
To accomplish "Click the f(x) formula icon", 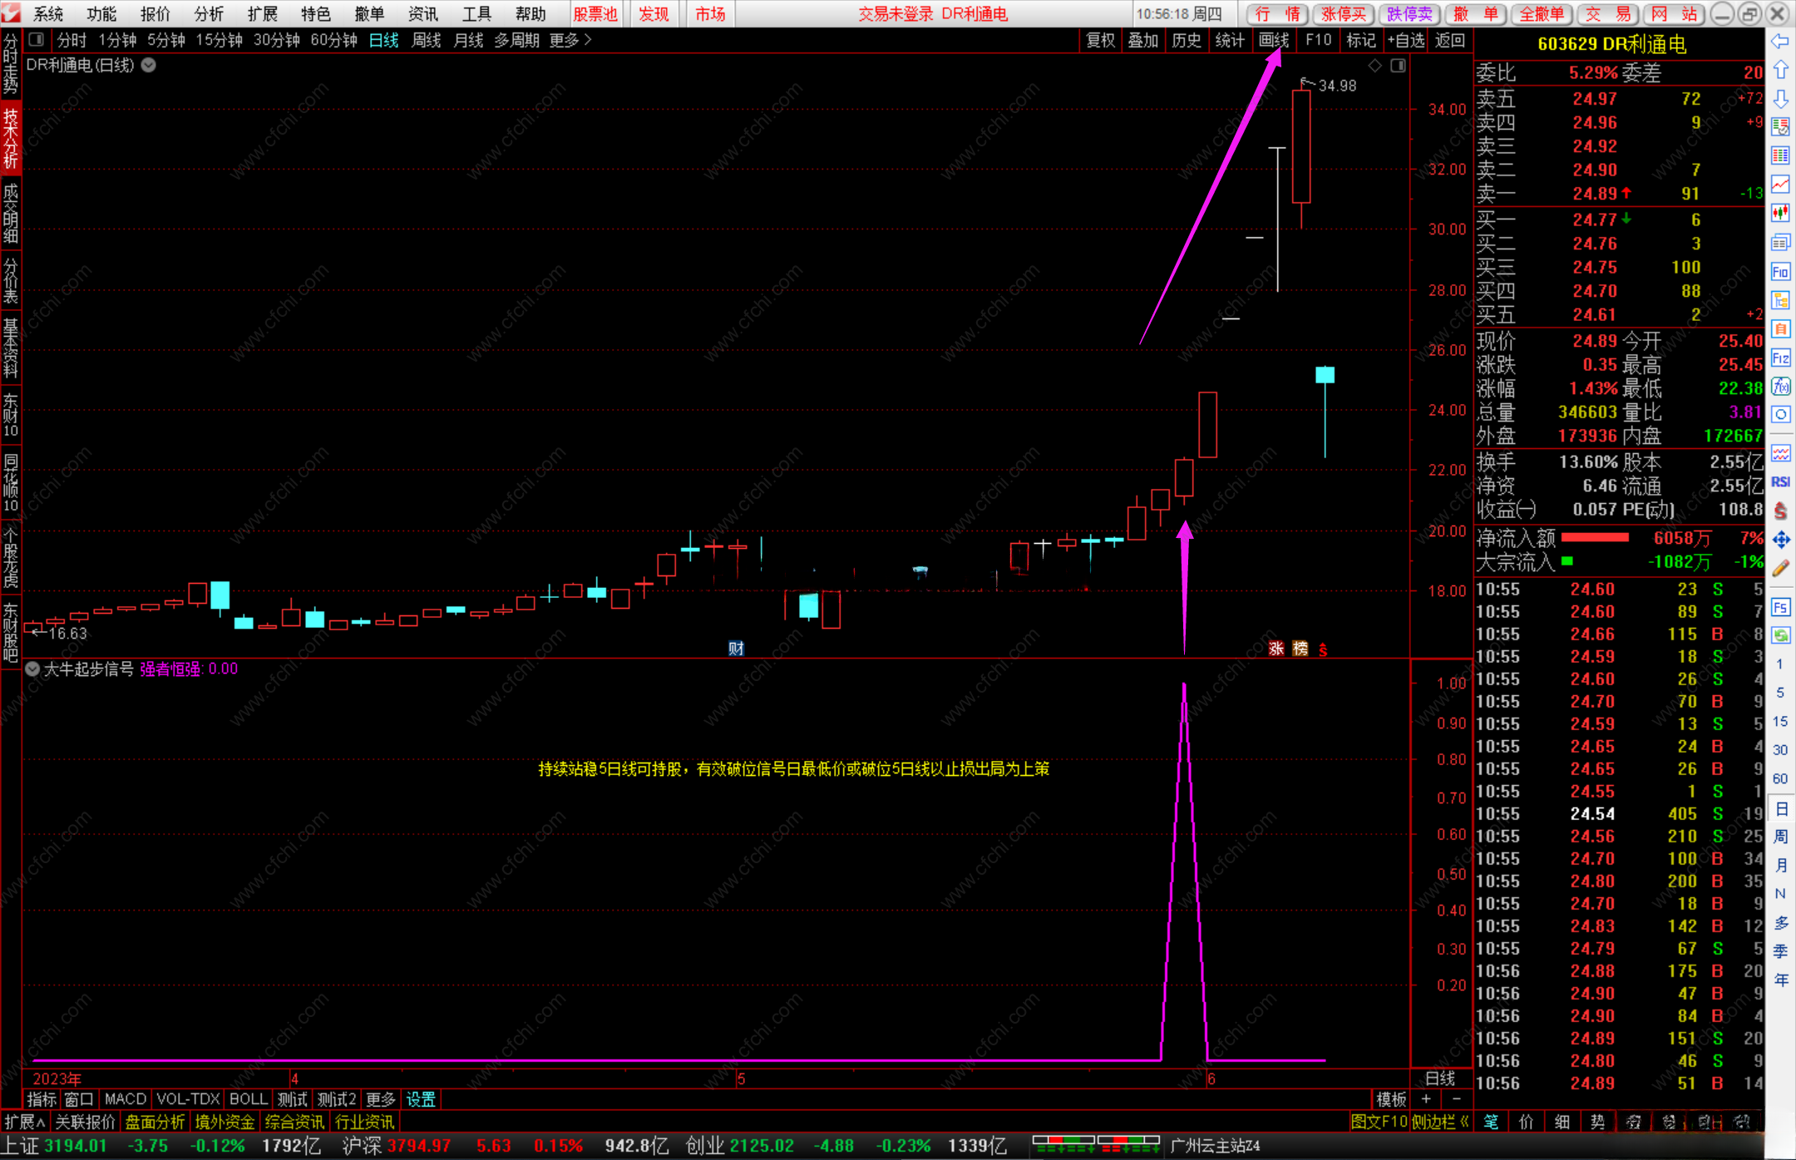I will [1779, 387].
